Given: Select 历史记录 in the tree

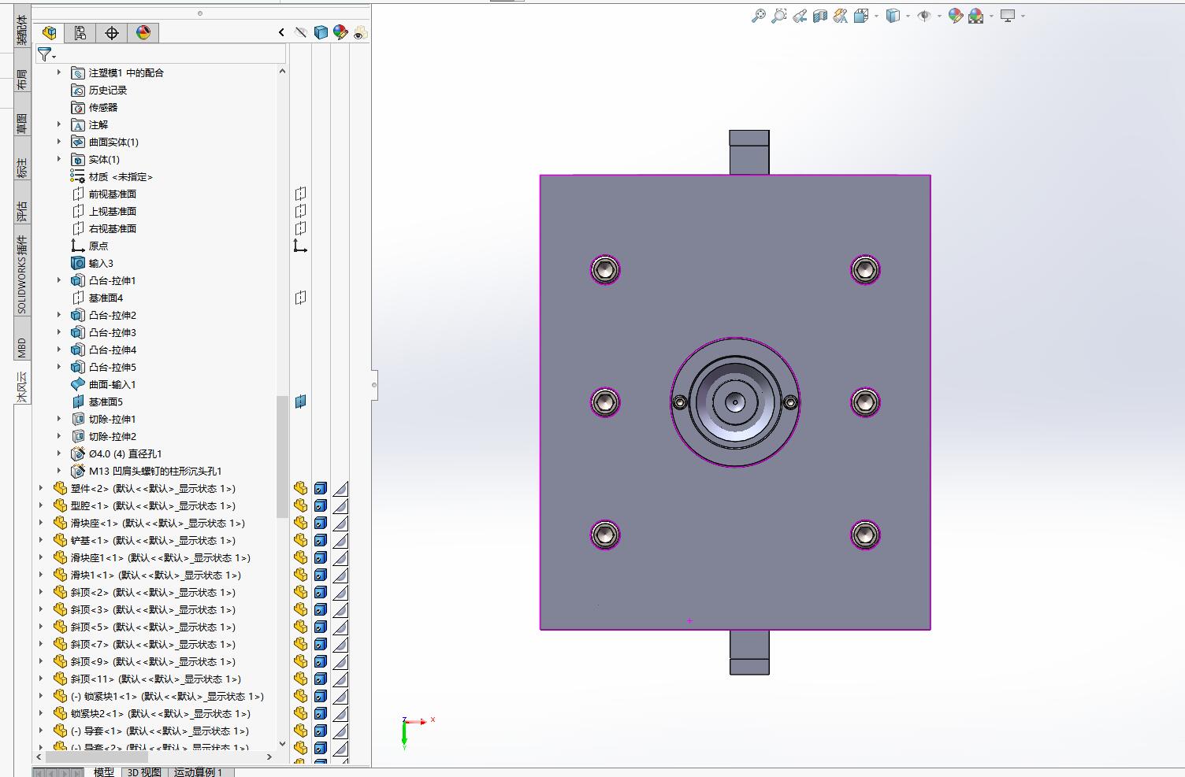Looking at the screenshot, I should click(108, 90).
